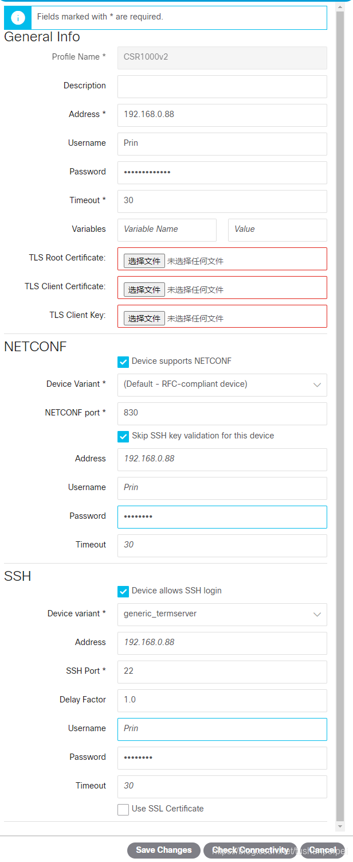This screenshot has height=862, width=353.
Task: Click the Save Changes button
Action: point(163,850)
